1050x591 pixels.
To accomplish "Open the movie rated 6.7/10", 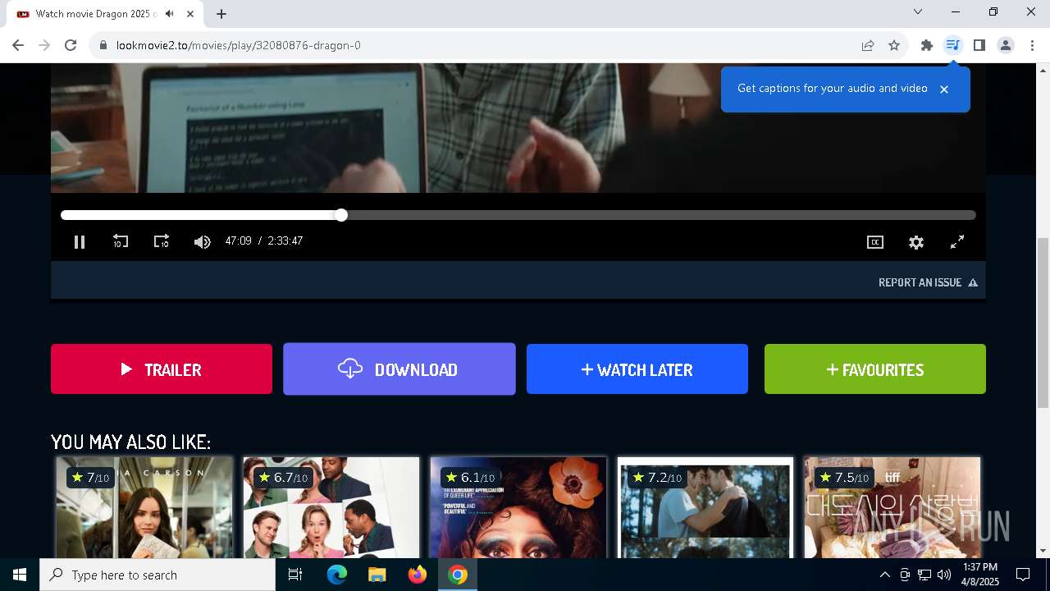I will click(x=331, y=509).
